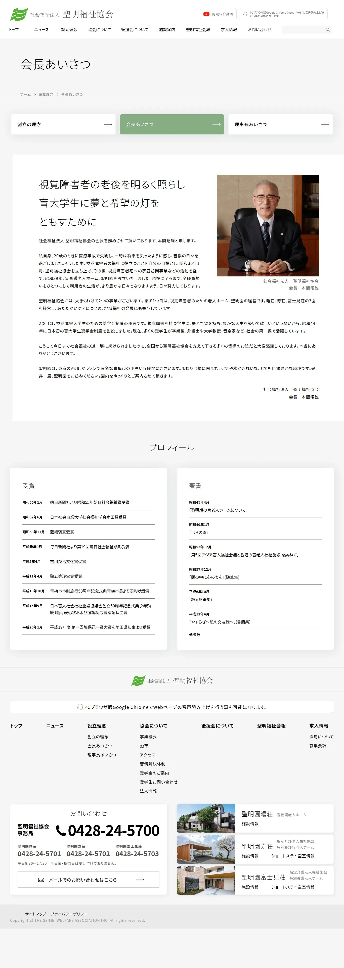Click footer 聖明福祉会報 heading link
This screenshot has width=344, height=968.
pos(271,726)
